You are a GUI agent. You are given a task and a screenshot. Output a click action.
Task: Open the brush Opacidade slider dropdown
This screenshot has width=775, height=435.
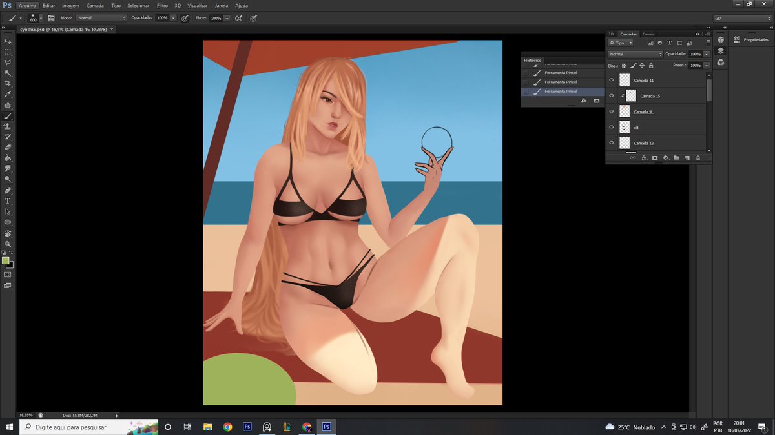[173, 18]
